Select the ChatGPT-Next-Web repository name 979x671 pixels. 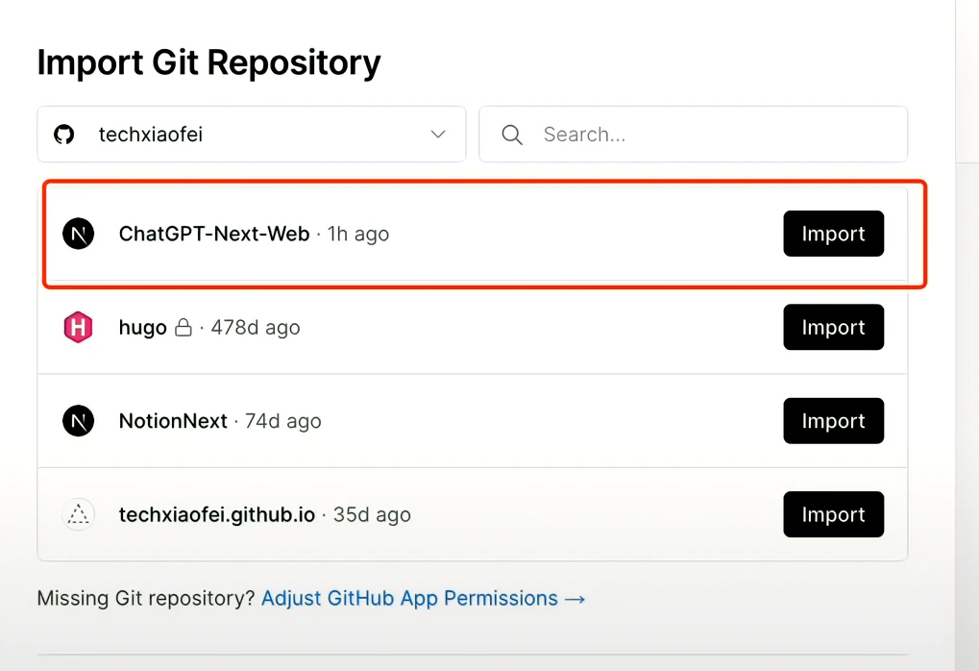214,234
